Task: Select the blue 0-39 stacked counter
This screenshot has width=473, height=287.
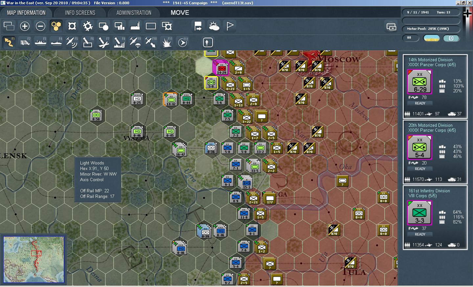Action: (205, 231)
